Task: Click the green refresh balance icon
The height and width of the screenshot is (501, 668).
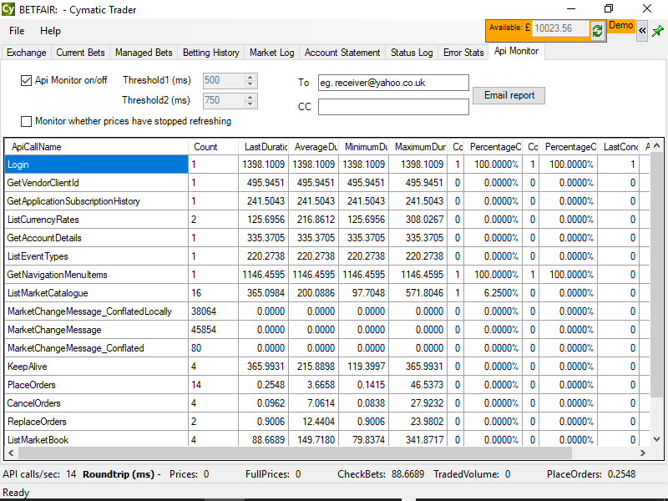Action: point(597,30)
